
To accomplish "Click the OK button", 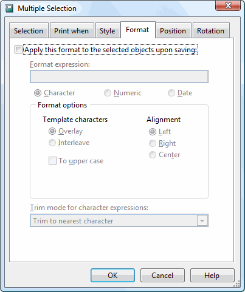I will 112,275.
